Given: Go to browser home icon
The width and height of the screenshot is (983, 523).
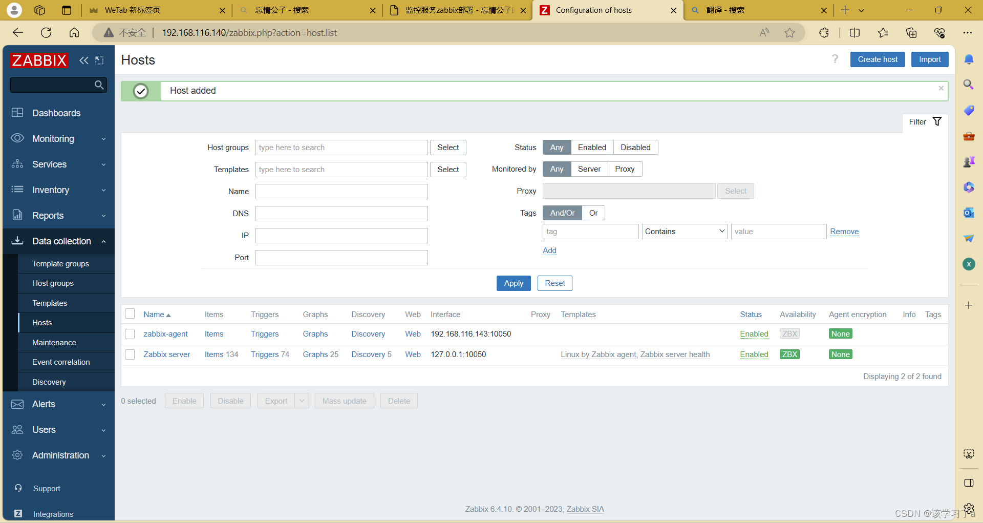Looking at the screenshot, I should (x=74, y=33).
